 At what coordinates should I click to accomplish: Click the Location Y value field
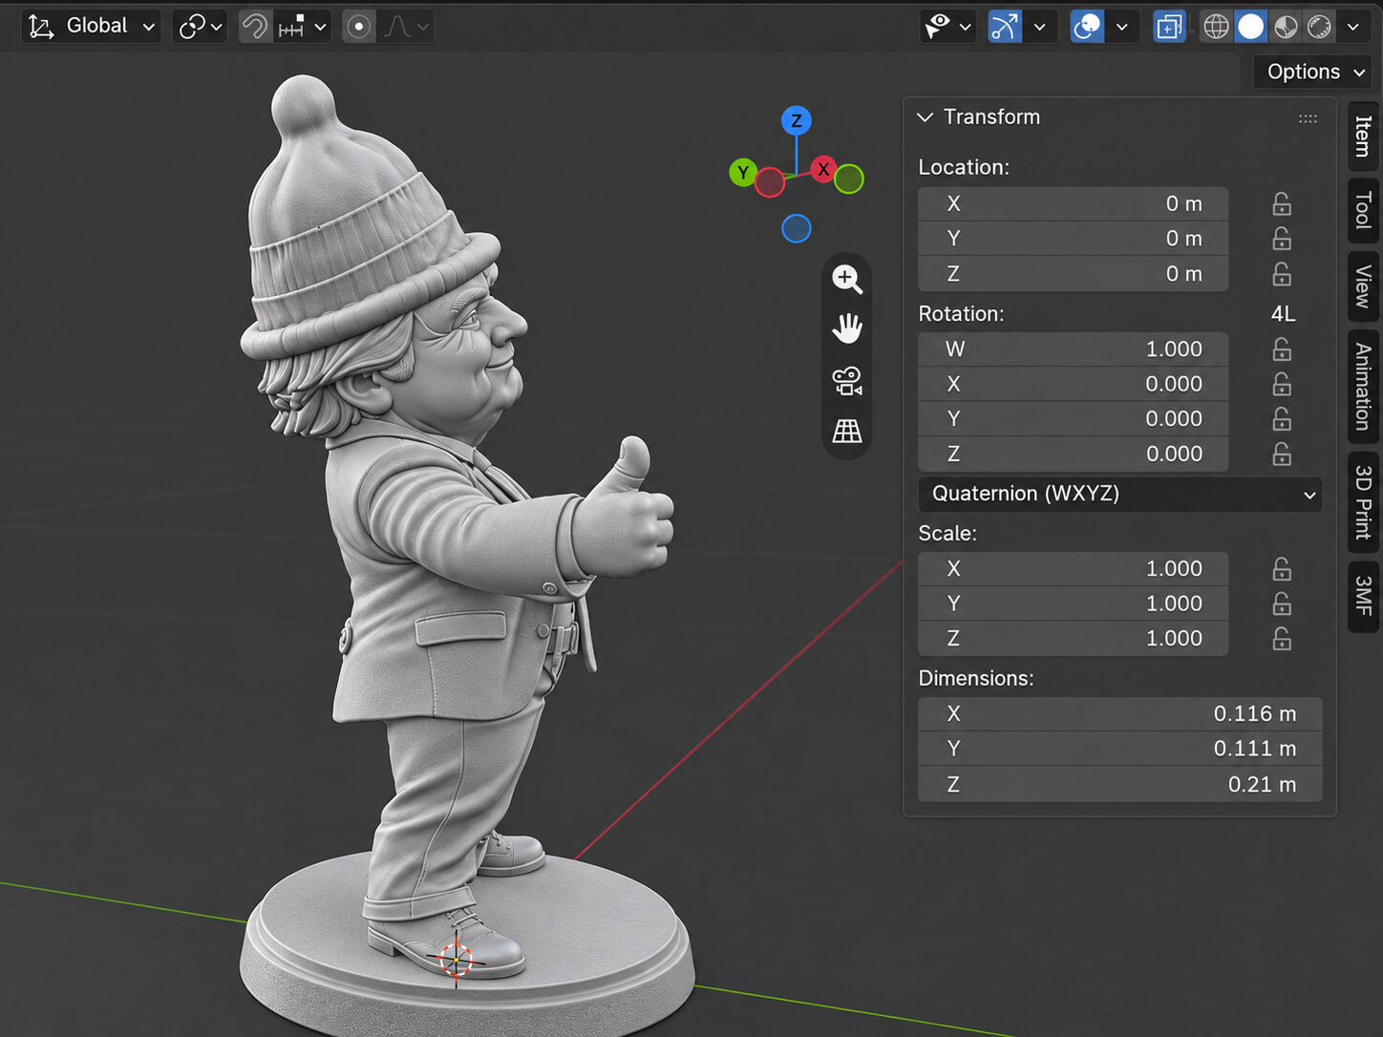tap(1073, 239)
